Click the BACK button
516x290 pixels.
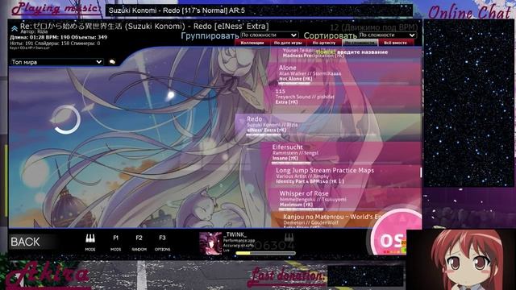[25, 242]
